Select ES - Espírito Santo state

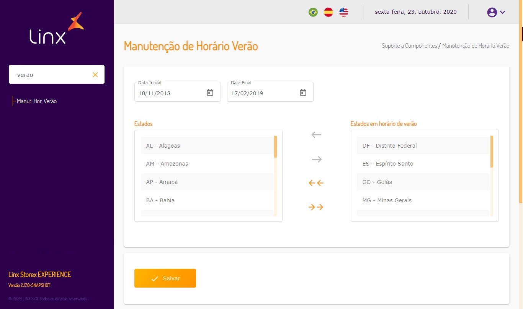(x=423, y=164)
